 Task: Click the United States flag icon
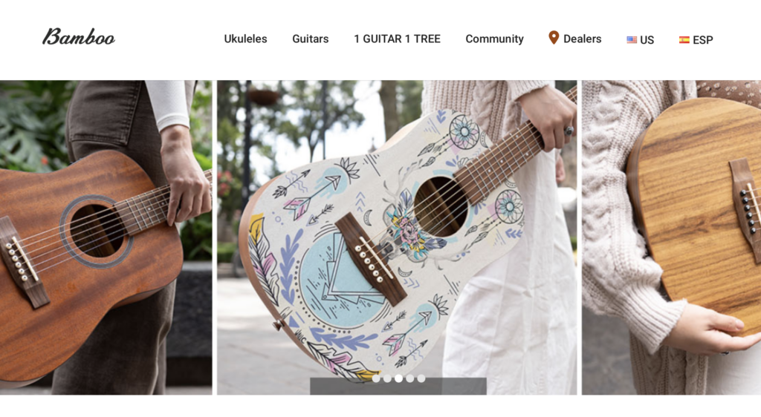632,40
